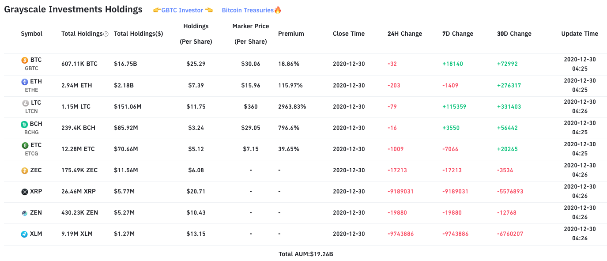The image size is (607, 261).
Task: Click the Ethereum (ETH) coin icon
Action: pos(24,81)
